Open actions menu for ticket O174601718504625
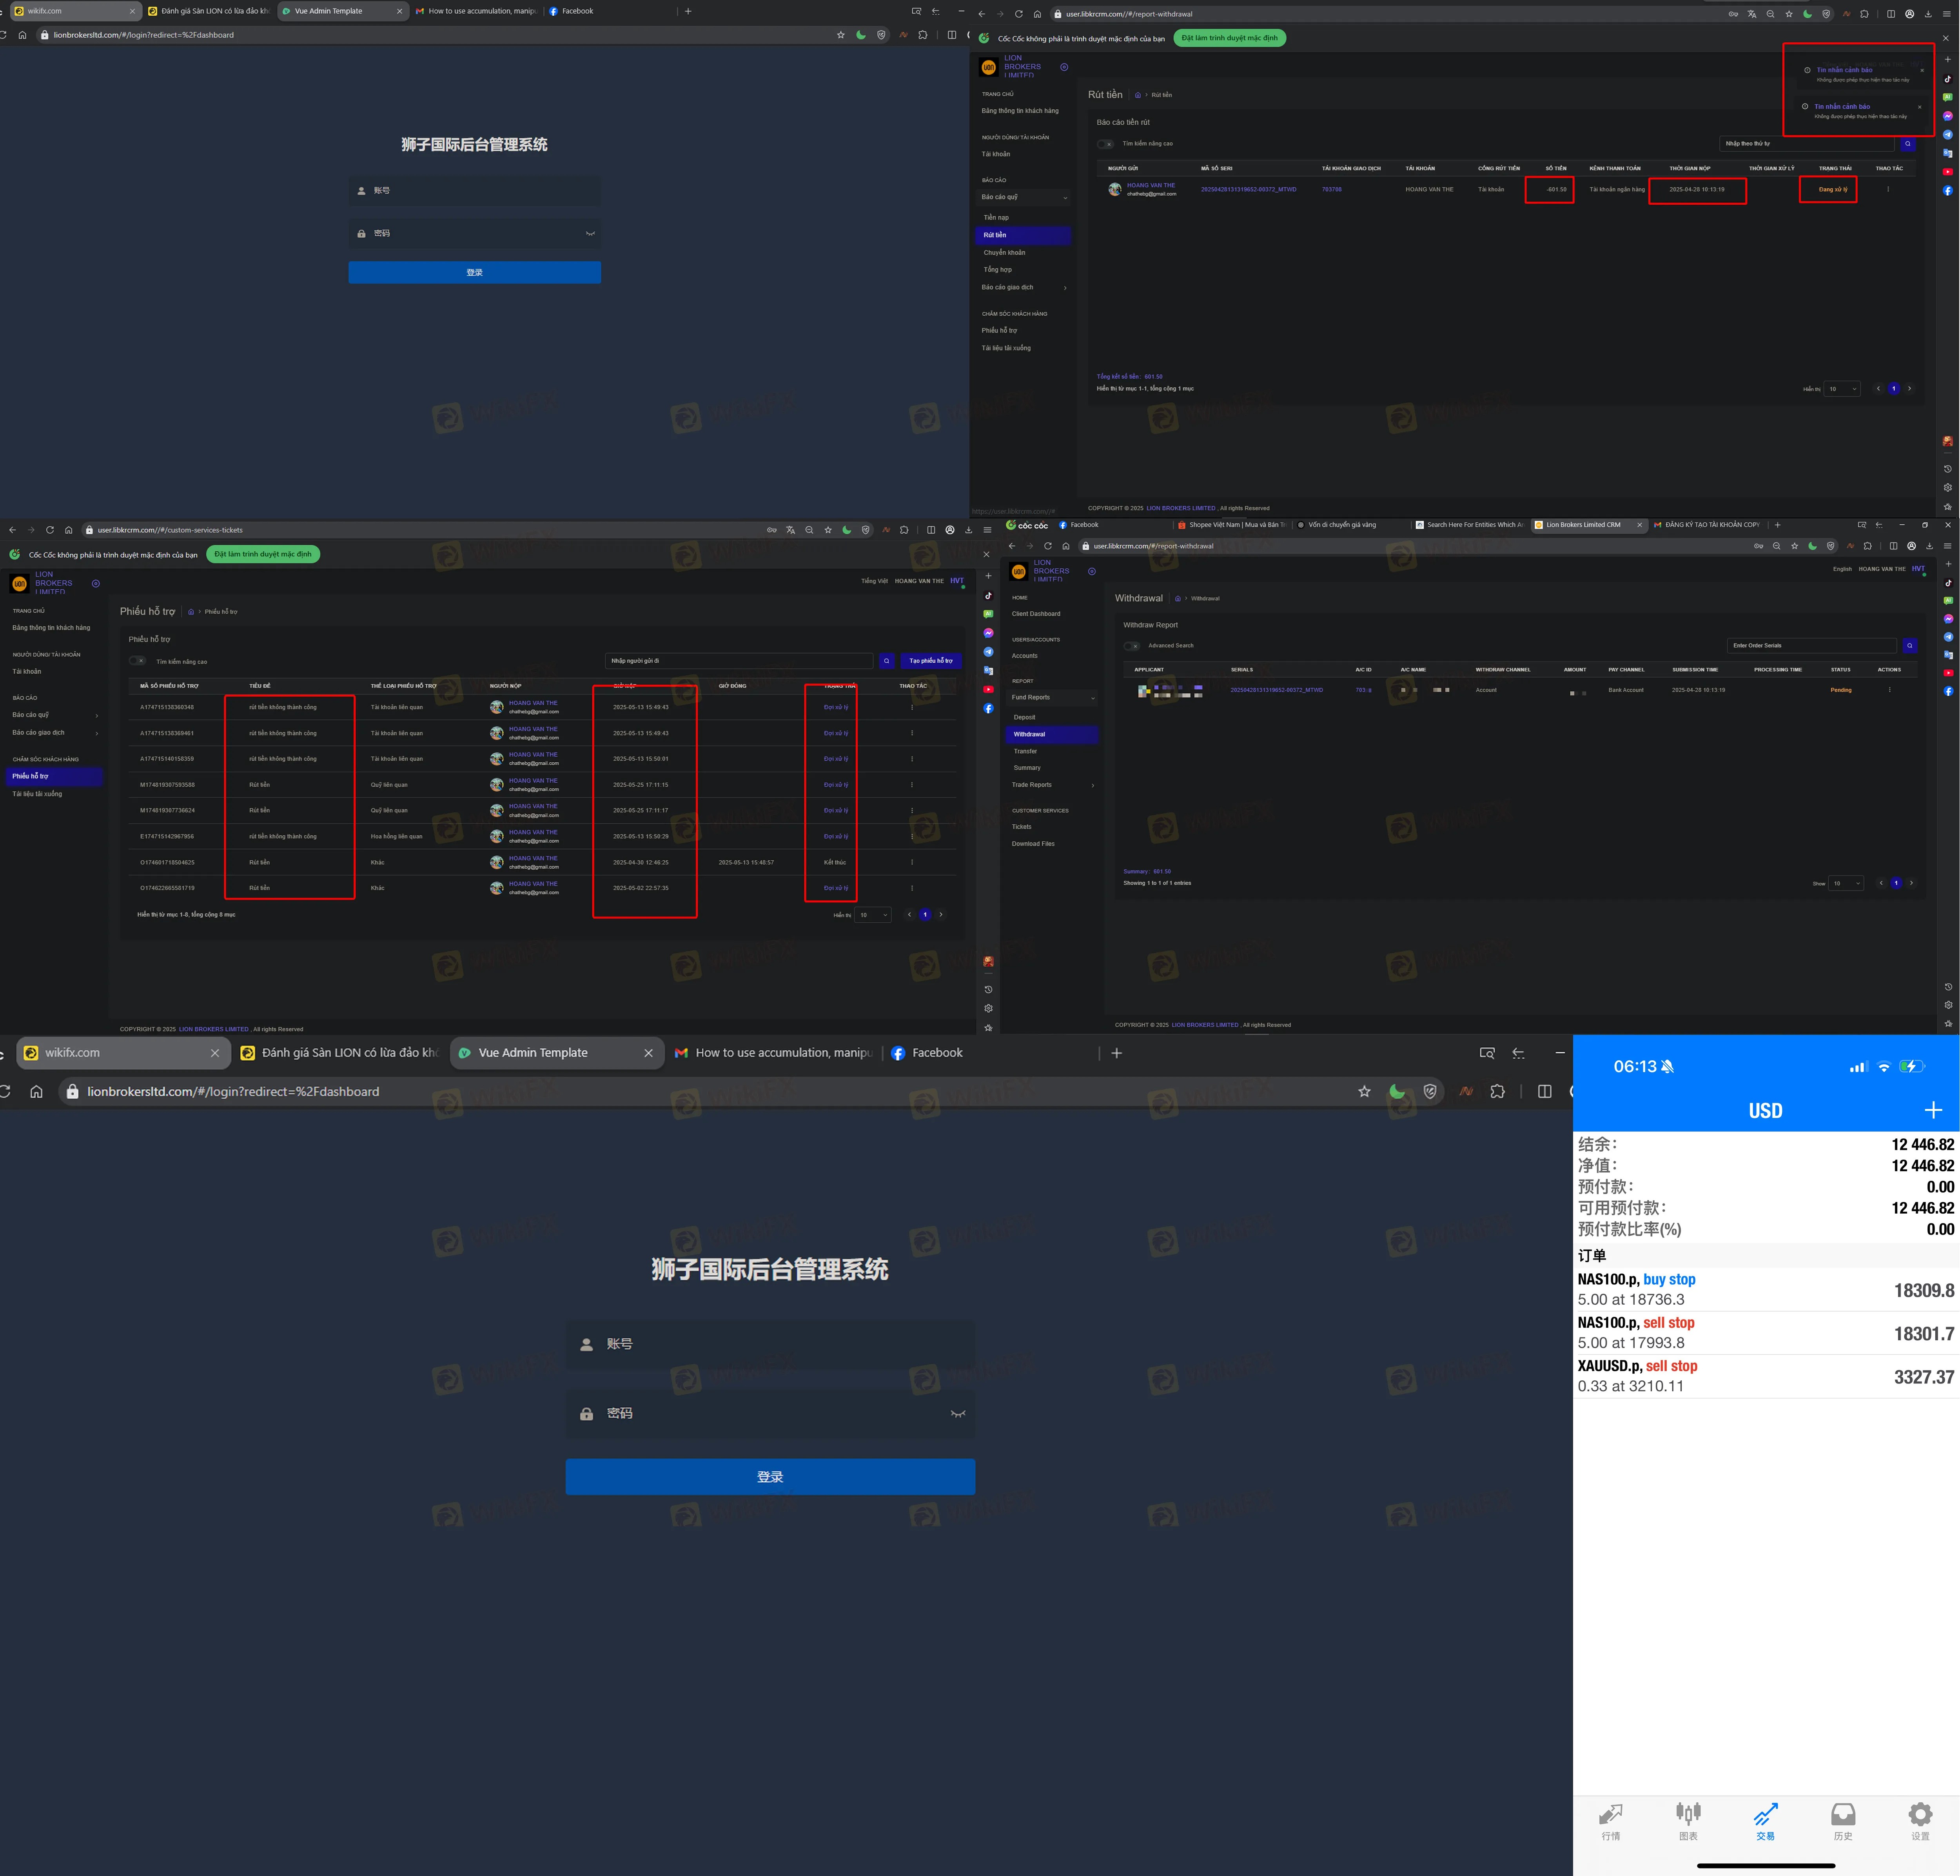1960x1876 pixels. click(911, 862)
